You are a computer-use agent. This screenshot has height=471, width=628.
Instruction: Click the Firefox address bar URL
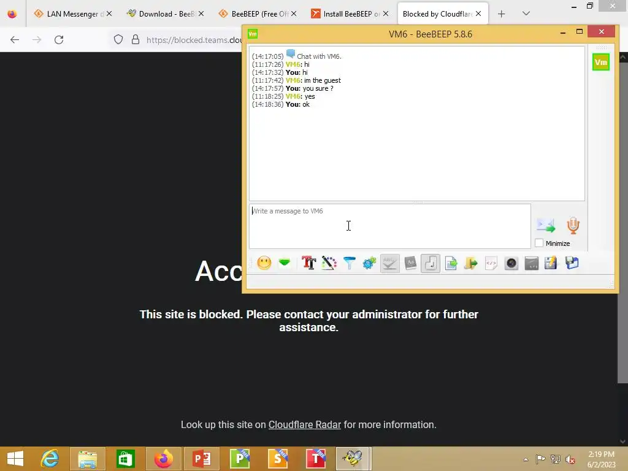[x=194, y=40]
